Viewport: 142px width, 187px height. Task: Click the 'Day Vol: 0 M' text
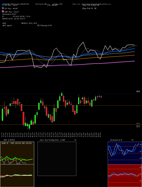pyautogui.click(x=89, y=8)
